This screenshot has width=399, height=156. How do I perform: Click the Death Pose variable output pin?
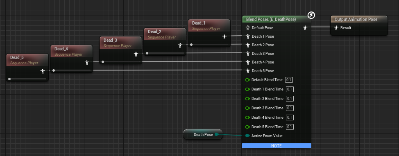coord(217,134)
